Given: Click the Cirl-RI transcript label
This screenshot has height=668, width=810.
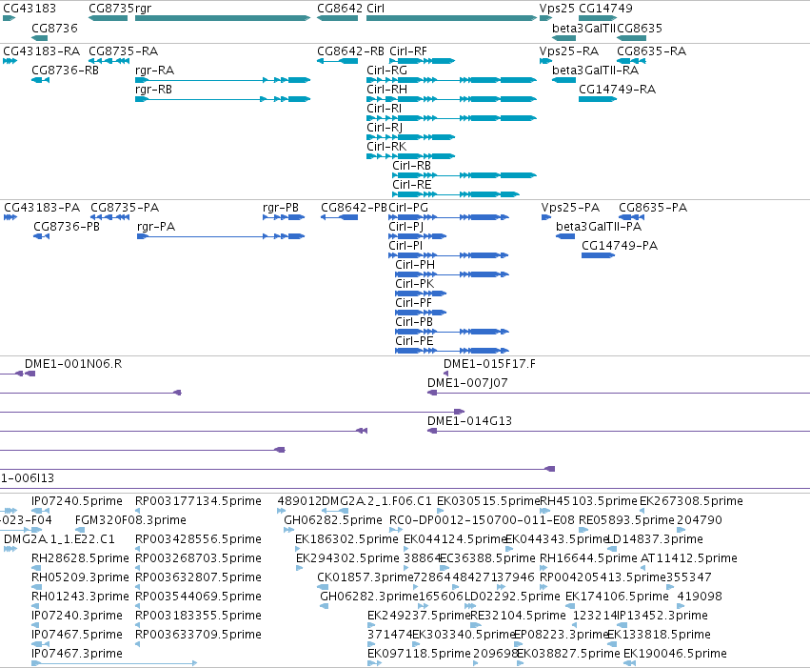Looking at the screenshot, I should pyautogui.click(x=385, y=109).
